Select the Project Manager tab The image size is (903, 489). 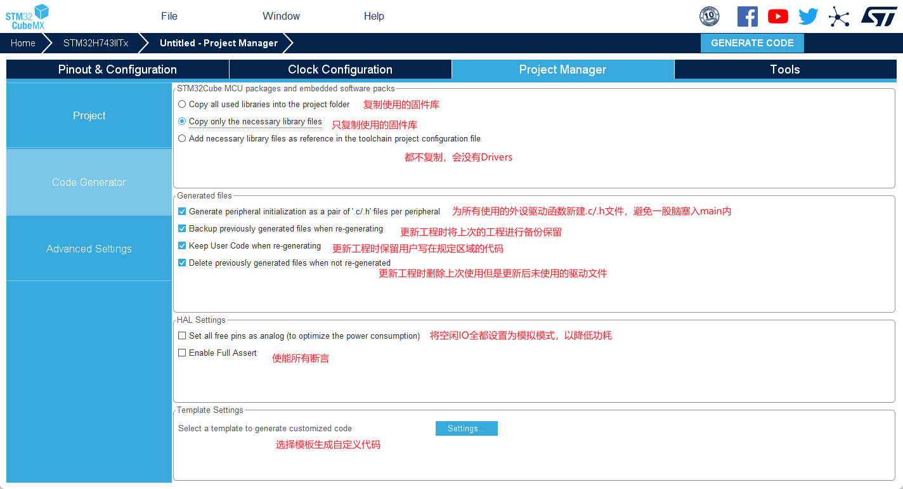click(562, 69)
